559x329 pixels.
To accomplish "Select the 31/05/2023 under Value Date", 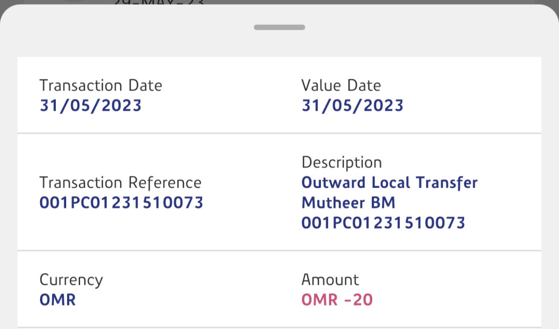I will click(x=352, y=106).
